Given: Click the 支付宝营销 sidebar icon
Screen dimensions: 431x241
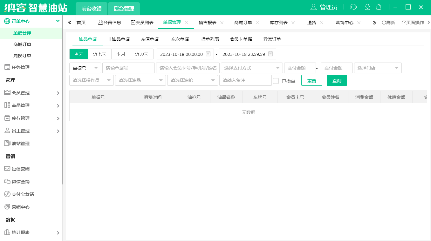Looking at the screenshot, I should 7,194.
